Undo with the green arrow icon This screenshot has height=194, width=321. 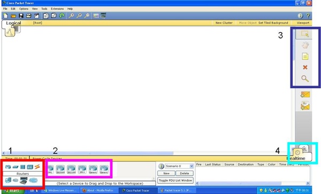[62, 15]
